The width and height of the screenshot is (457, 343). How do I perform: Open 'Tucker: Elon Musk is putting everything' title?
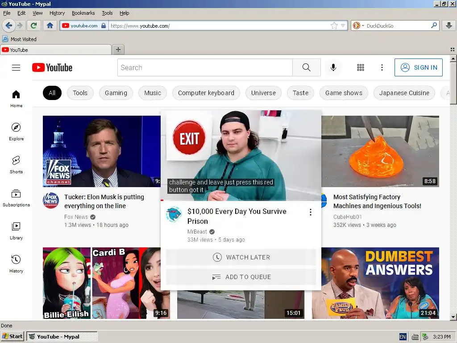coord(104,201)
